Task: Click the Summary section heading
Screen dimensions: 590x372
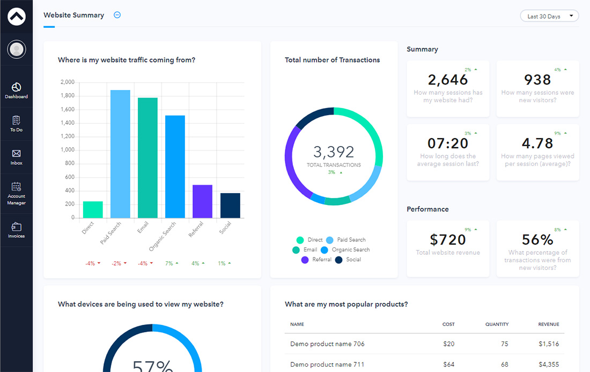Action: click(x=422, y=49)
